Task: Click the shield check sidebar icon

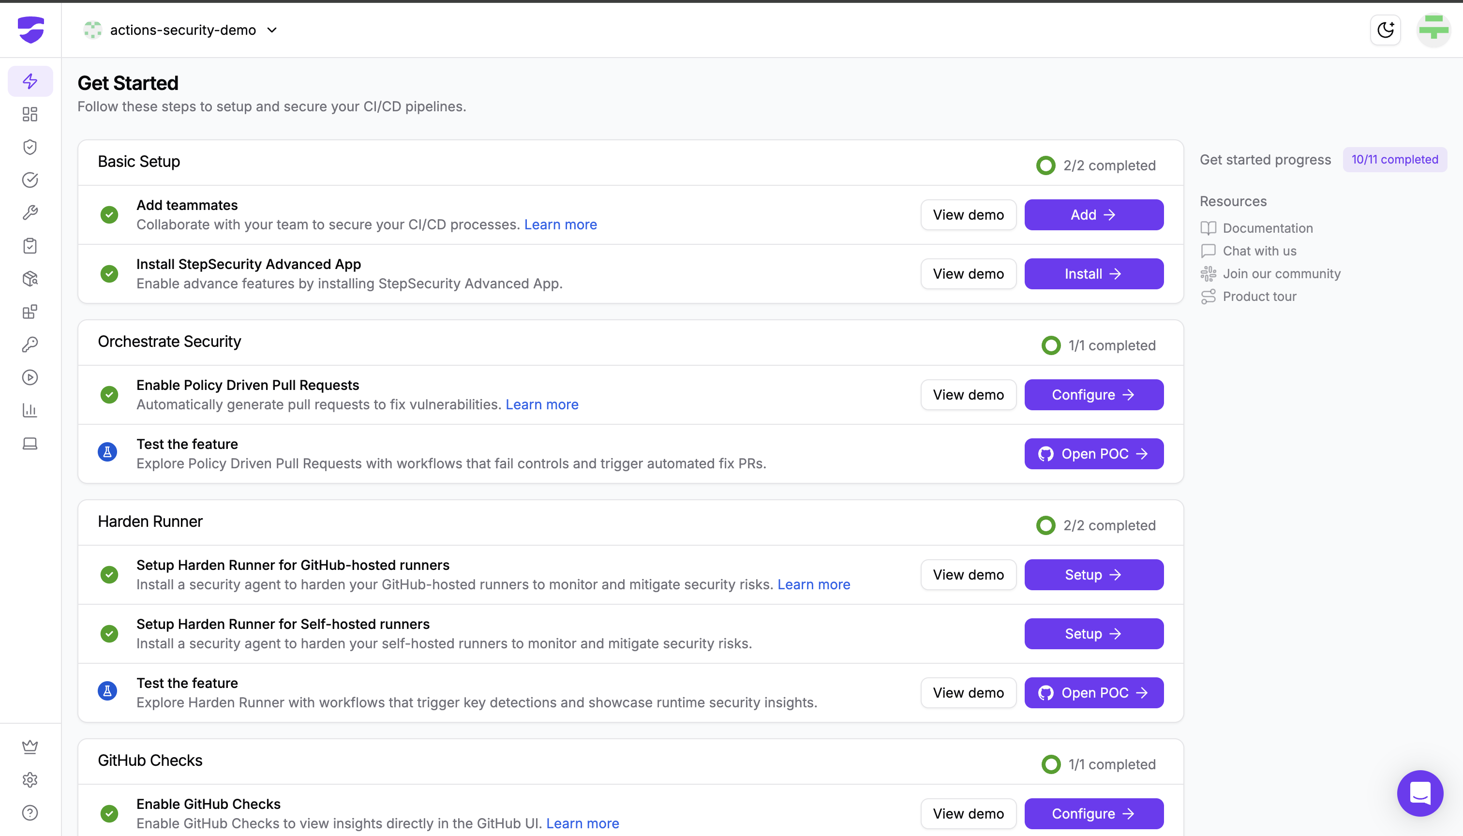Action: (30, 147)
